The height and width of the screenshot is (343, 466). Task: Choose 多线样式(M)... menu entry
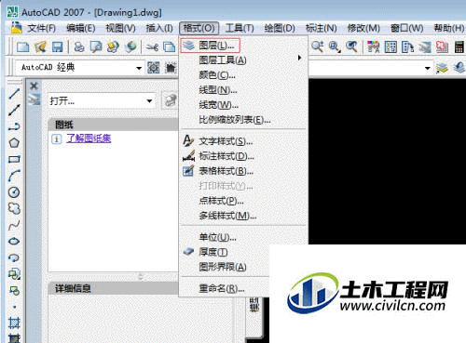coord(243,216)
